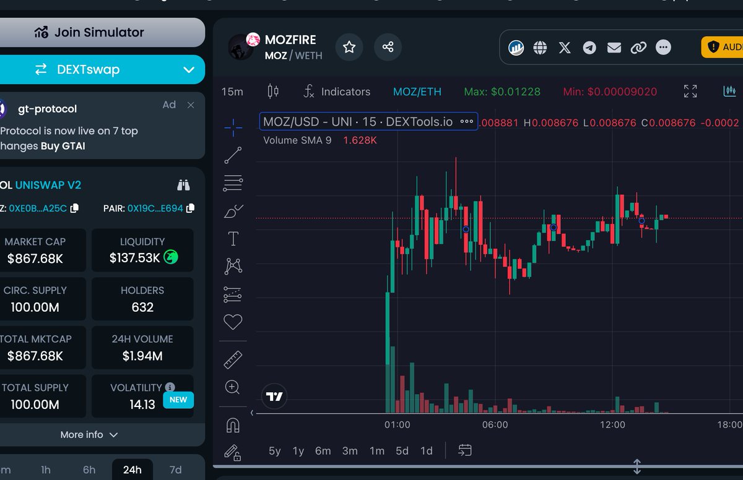Click Buy GTAI ad link
Viewport: 743px width, 480px height.
click(63, 147)
